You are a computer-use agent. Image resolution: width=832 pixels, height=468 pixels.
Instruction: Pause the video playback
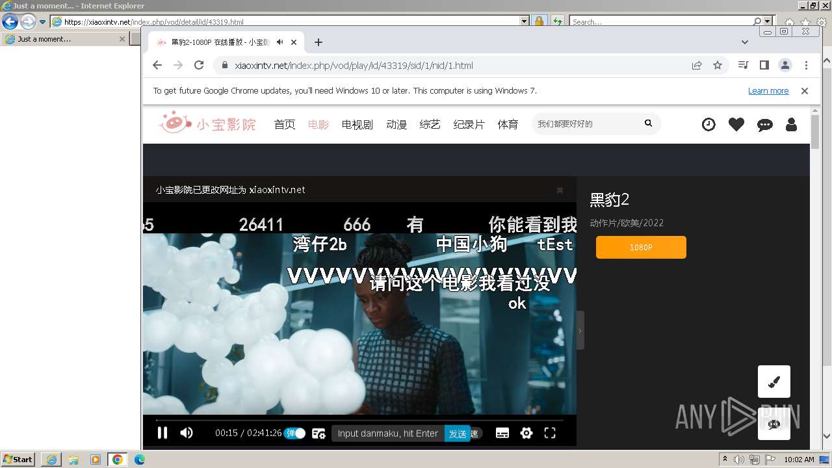(x=162, y=433)
